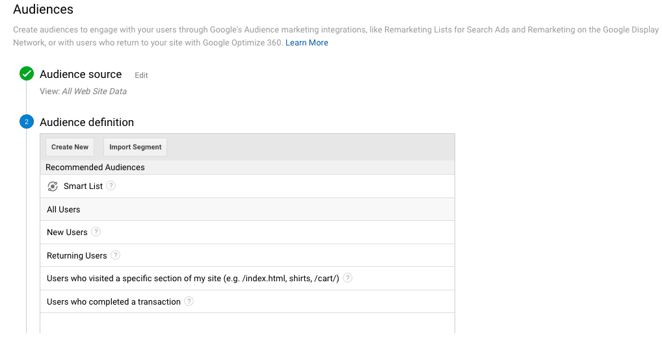
Task: Open help for completed transaction users
Action: tap(189, 301)
